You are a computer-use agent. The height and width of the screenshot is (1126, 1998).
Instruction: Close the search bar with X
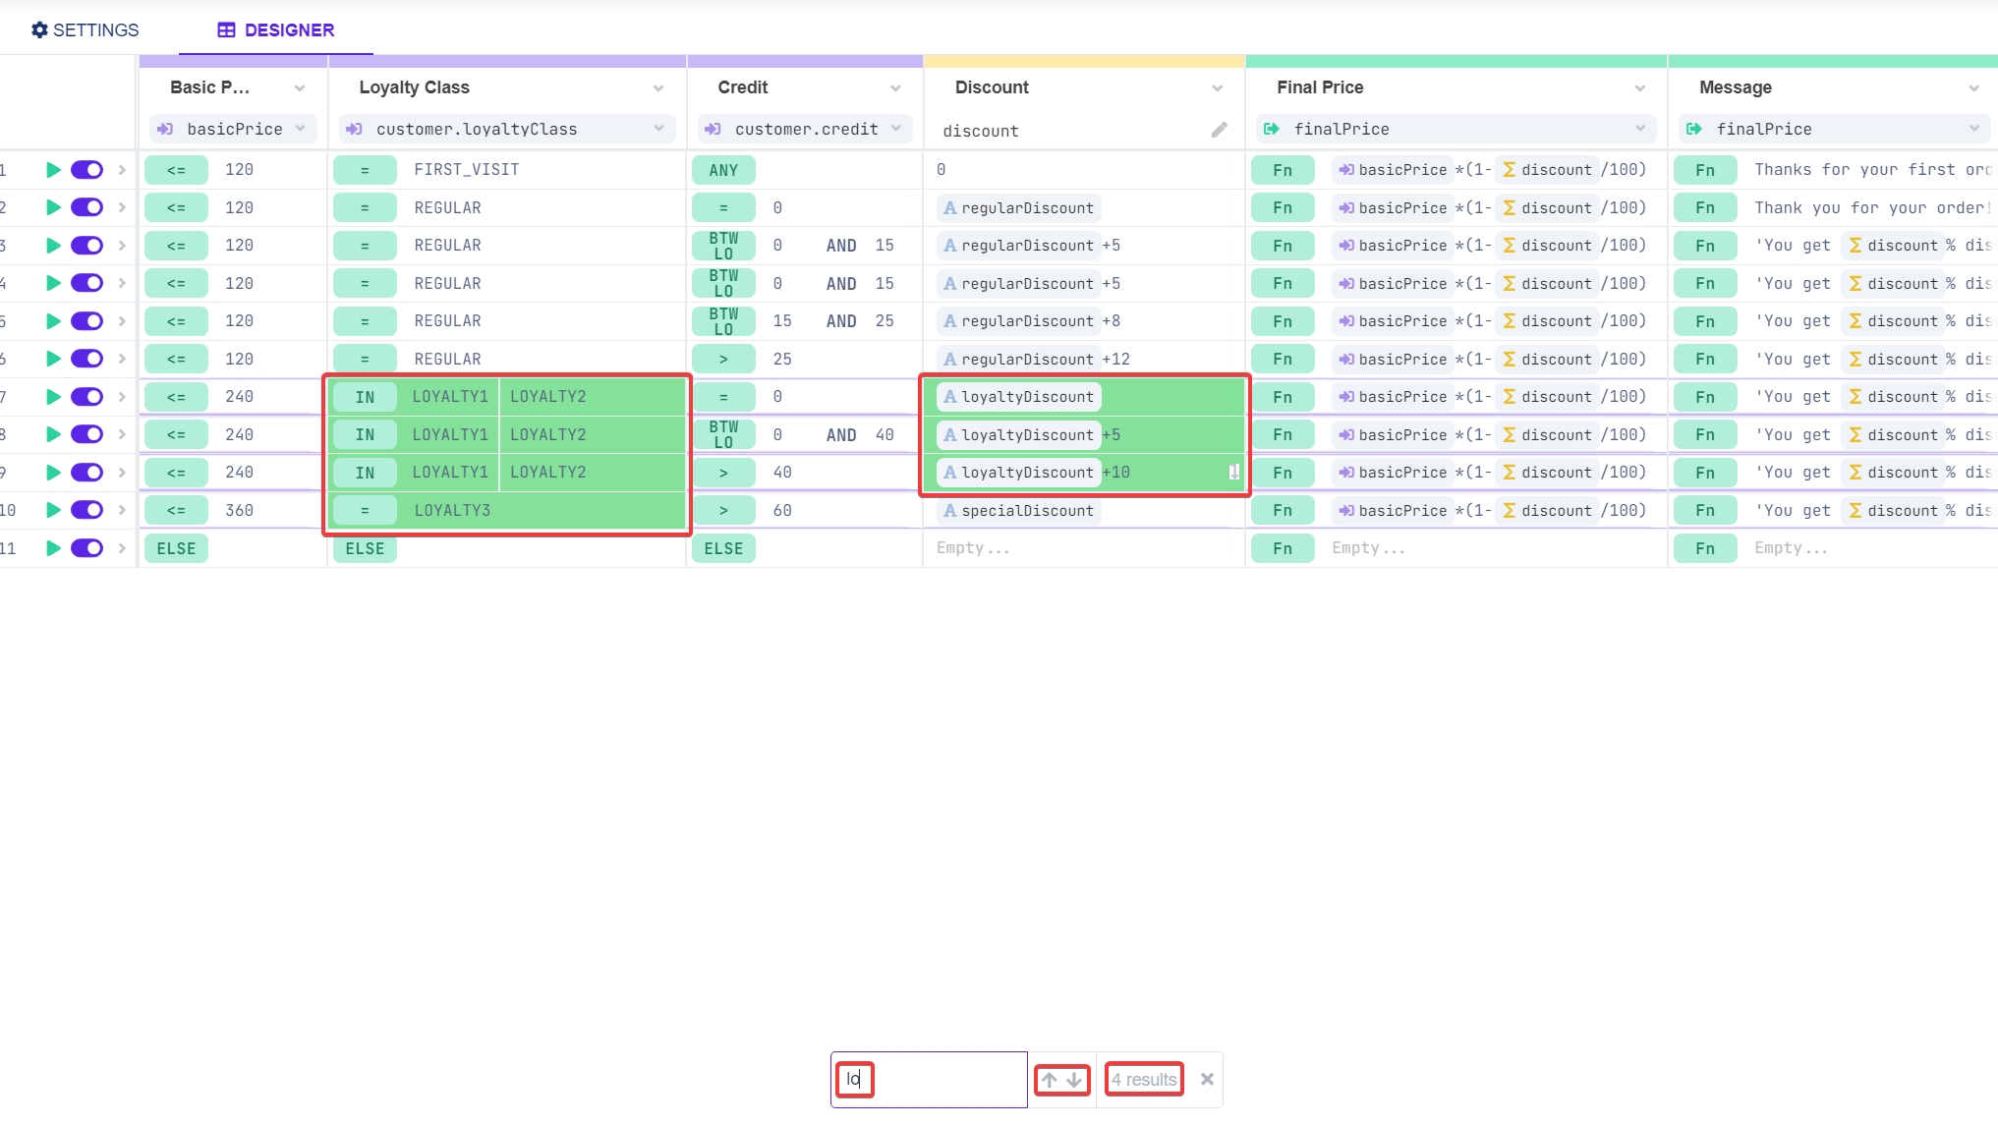tap(1207, 1079)
